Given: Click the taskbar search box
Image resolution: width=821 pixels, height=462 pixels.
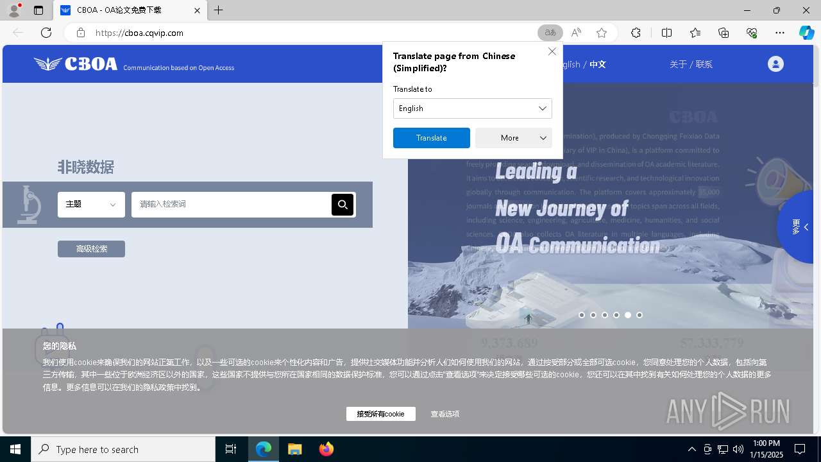Looking at the screenshot, I should tap(123, 449).
